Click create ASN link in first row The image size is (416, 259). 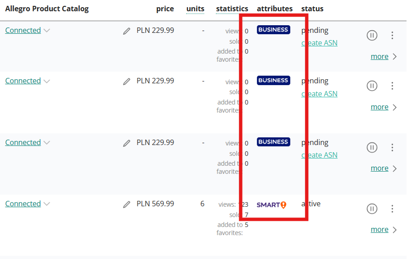(320, 43)
